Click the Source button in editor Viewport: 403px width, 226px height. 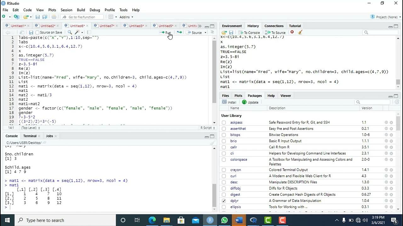pyautogui.click(x=194, y=32)
